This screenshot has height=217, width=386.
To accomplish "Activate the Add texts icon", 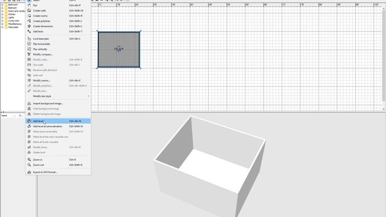I will [x=29, y=31].
